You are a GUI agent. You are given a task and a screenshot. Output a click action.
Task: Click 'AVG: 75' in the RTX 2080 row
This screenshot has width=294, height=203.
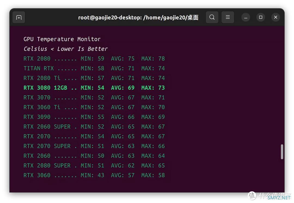(122, 59)
